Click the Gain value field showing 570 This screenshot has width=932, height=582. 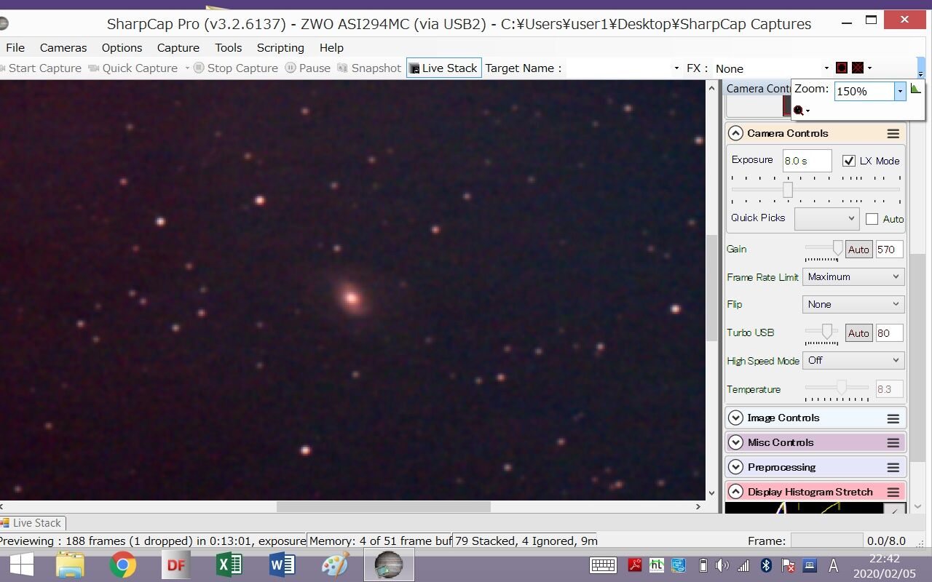click(x=889, y=250)
